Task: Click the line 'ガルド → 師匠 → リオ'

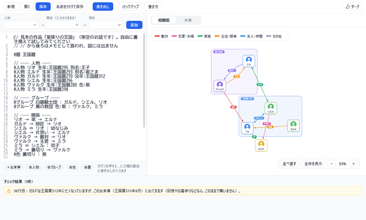Action: click(38, 124)
